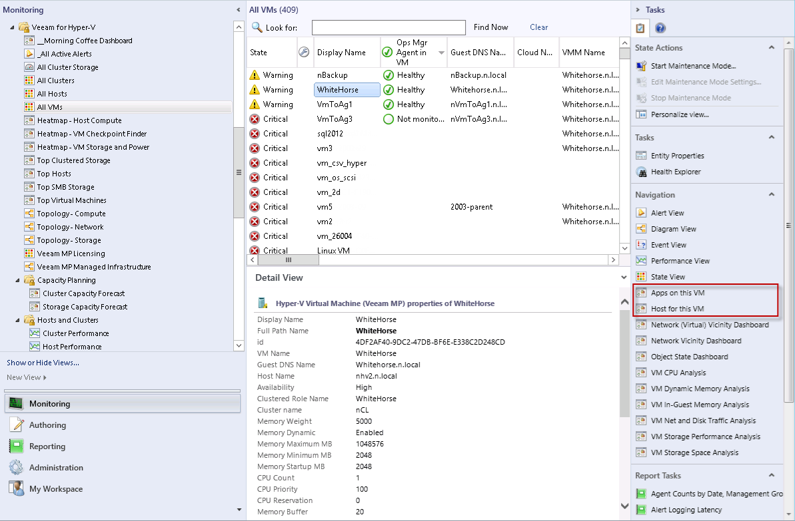This screenshot has width=795, height=521.
Task: Sort by the State column header
Action: pos(272,52)
